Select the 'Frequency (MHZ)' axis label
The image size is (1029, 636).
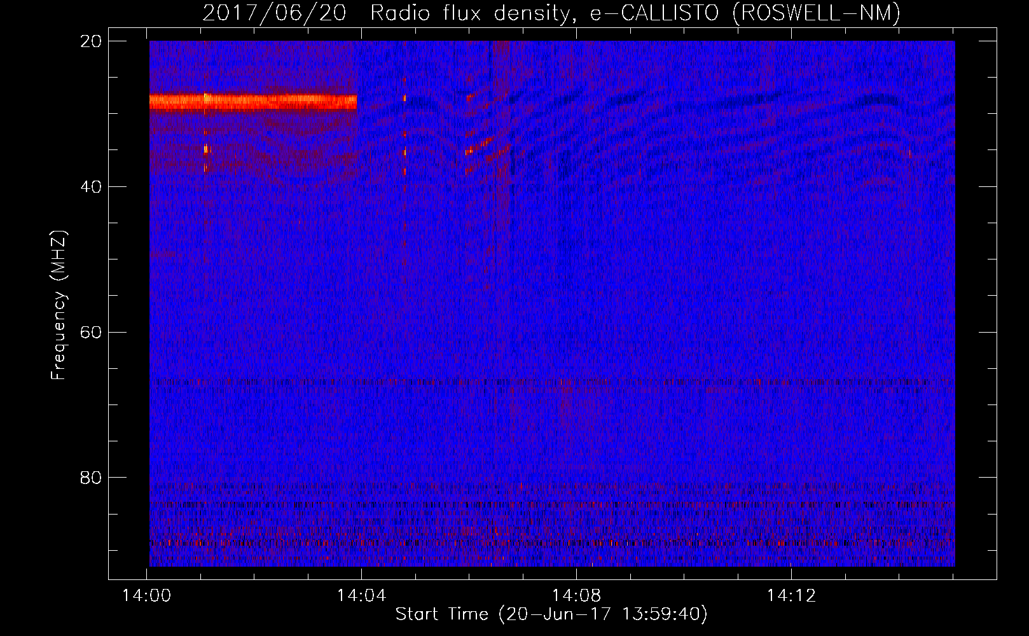click(59, 305)
